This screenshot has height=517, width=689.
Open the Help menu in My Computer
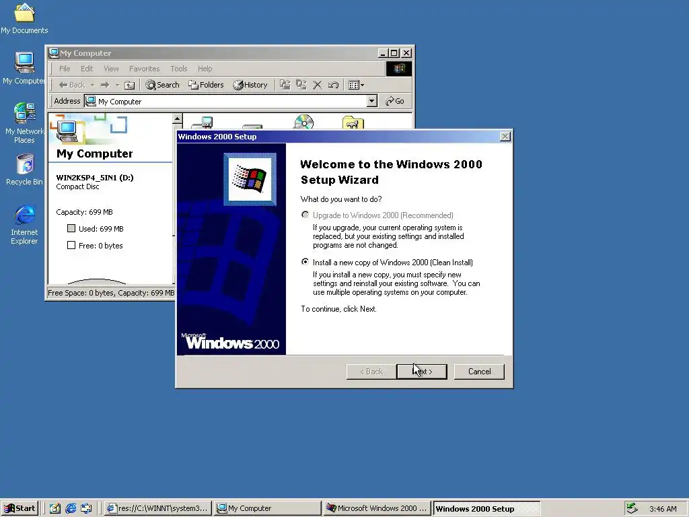205,69
